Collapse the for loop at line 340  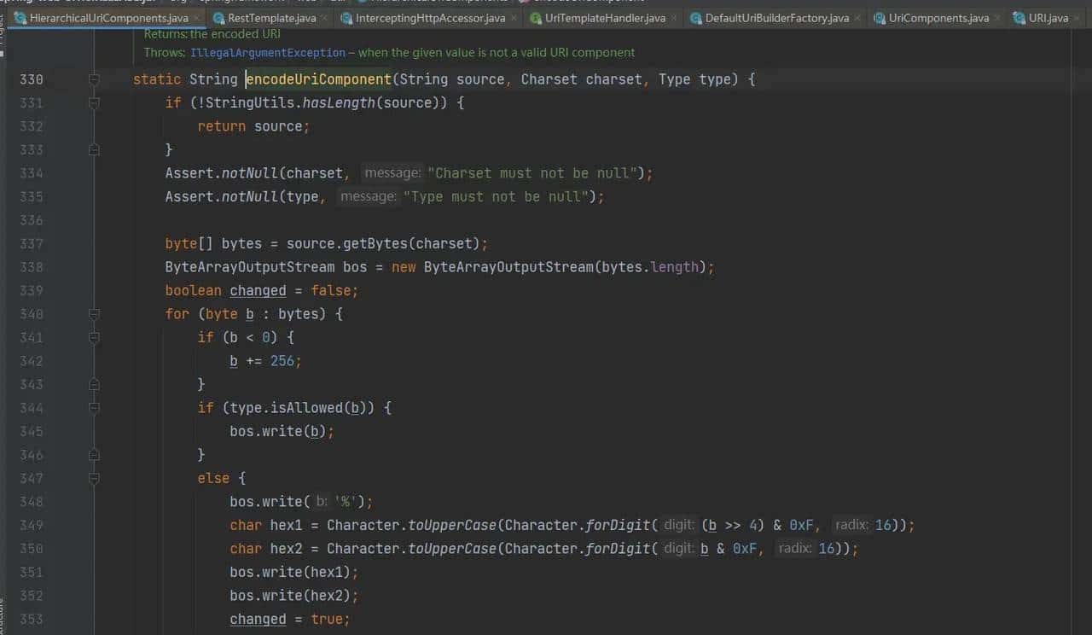click(x=94, y=314)
